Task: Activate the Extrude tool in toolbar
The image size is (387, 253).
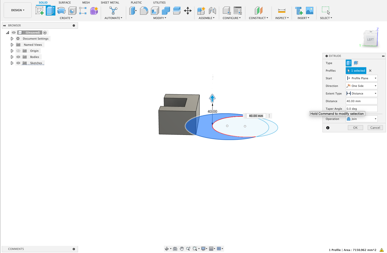Action: tap(51, 11)
